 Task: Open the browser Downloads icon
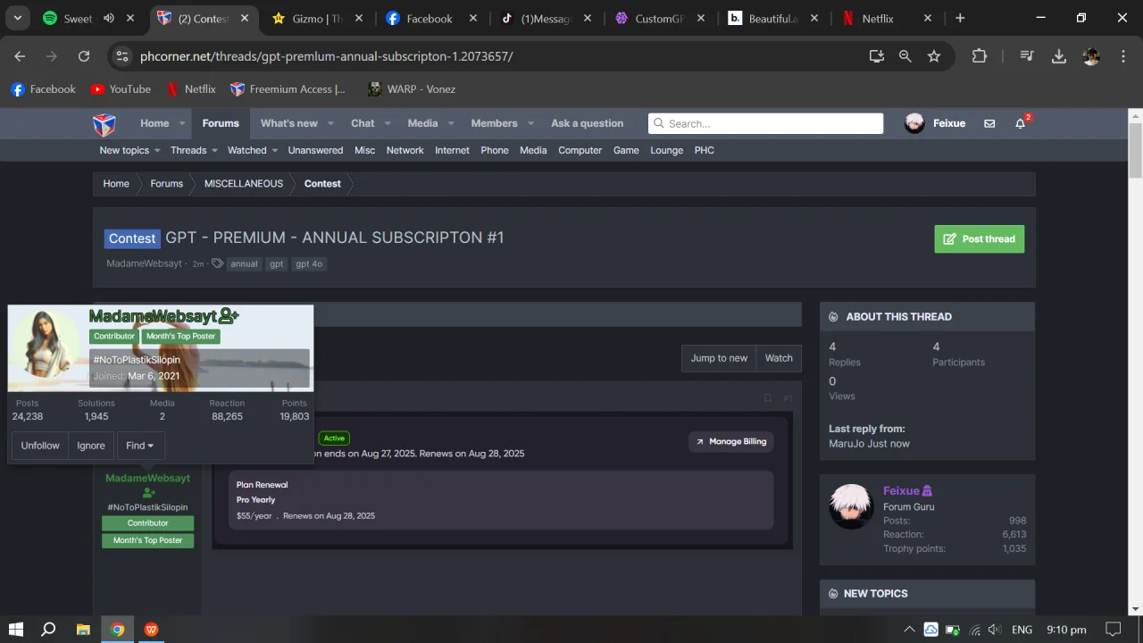coord(1059,56)
